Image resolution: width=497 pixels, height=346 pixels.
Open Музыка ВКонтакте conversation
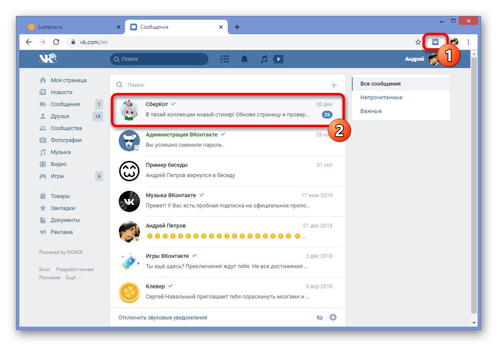228,201
